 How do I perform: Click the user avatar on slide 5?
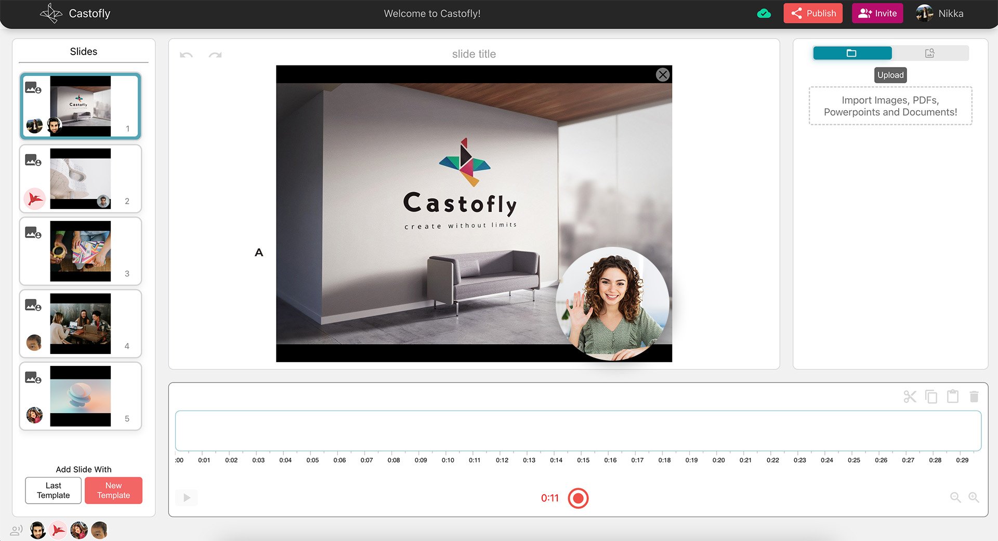coord(34,415)
